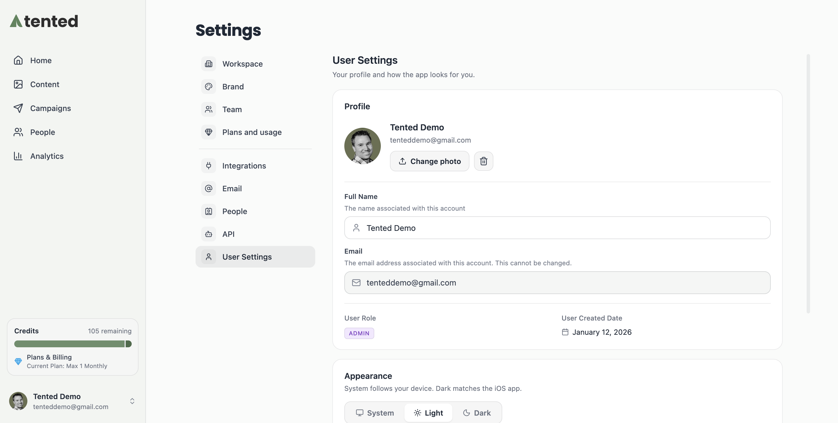Expand the Tented Demo account switcher
The width and height of the screenshot is (838, 423).
[132, 401]
